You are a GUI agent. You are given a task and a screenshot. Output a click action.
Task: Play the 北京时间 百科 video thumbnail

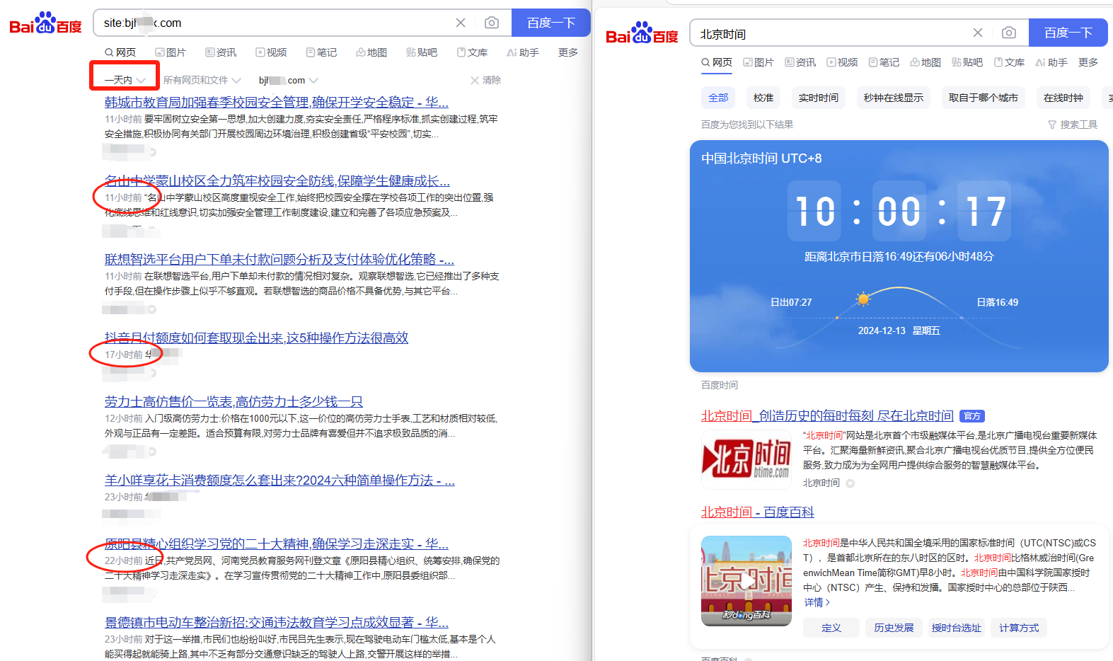click(746, 581)
